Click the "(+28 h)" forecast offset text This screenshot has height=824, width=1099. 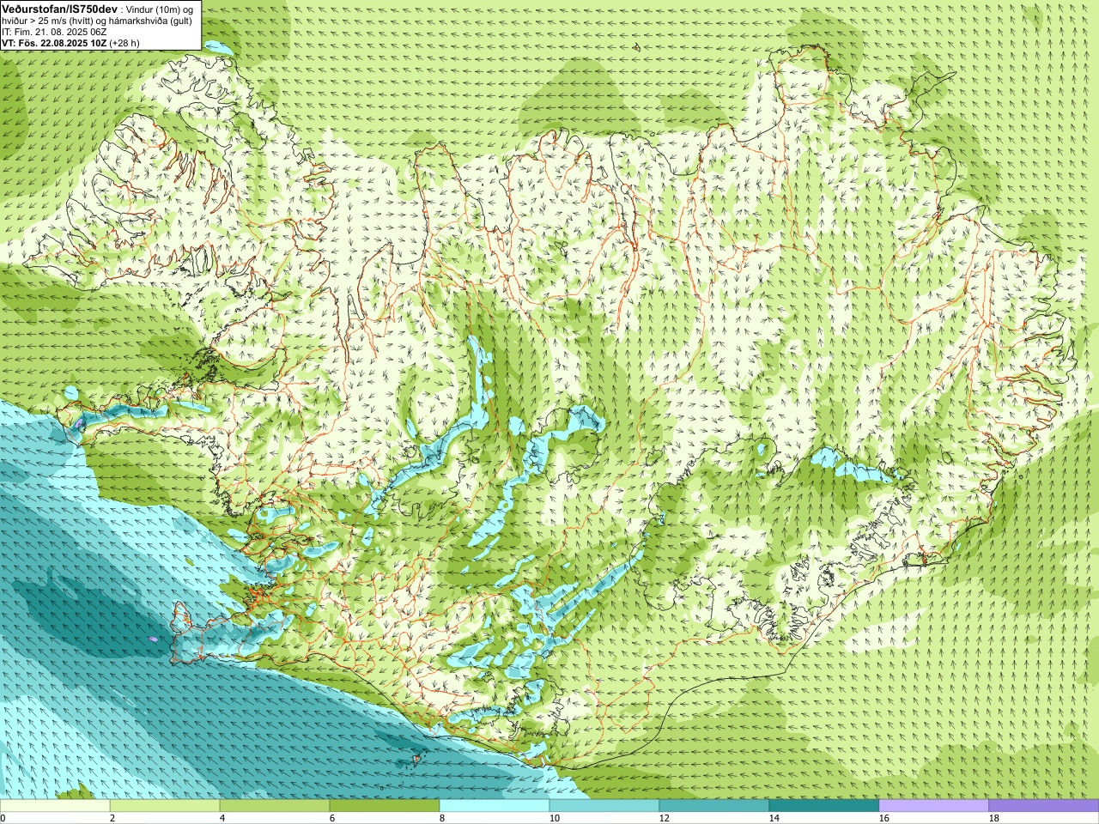(x=125, y=43)
